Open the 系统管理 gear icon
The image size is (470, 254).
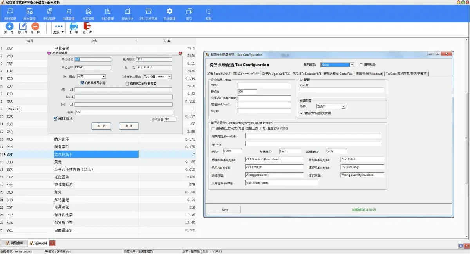[x=170, y=14]
